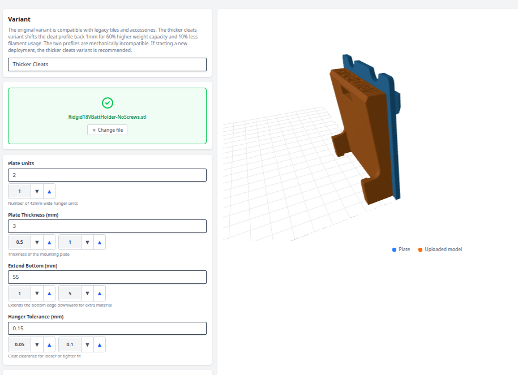Decrease Hanger Tolerance by 0.05
The width and height of the screenshot is (518, 375).
37,344
